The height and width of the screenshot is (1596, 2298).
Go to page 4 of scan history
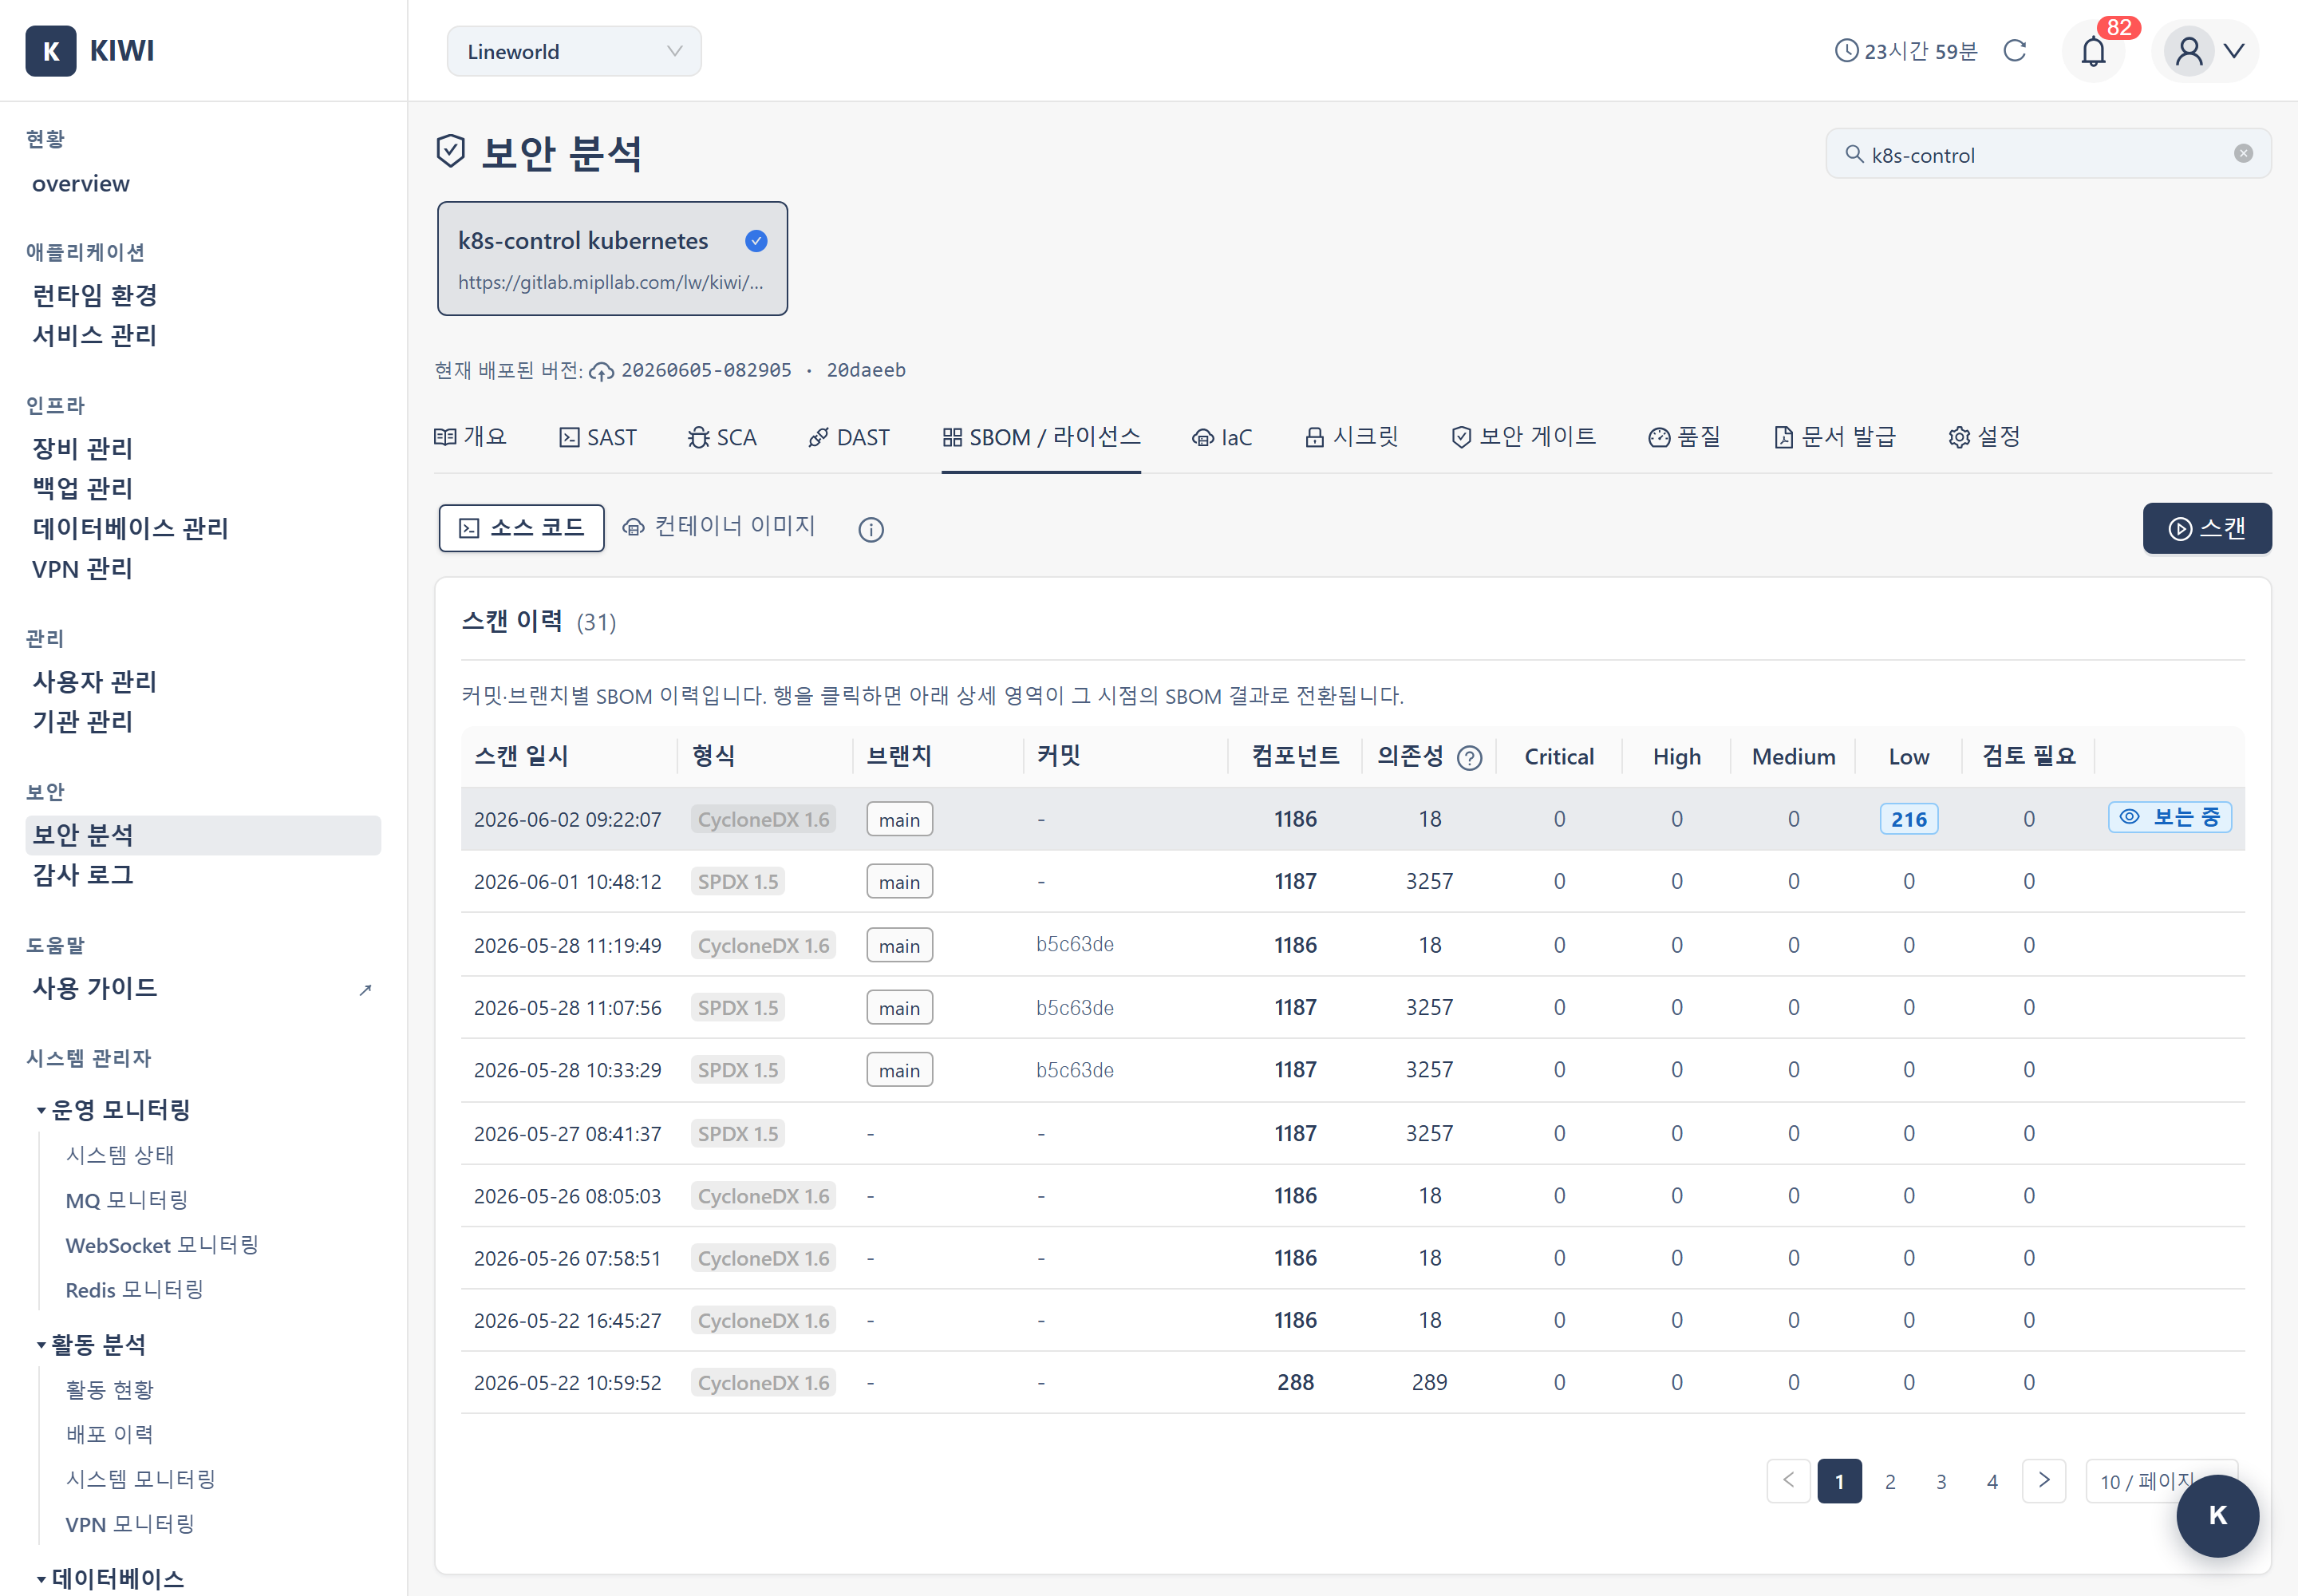click(1992, 1482)
